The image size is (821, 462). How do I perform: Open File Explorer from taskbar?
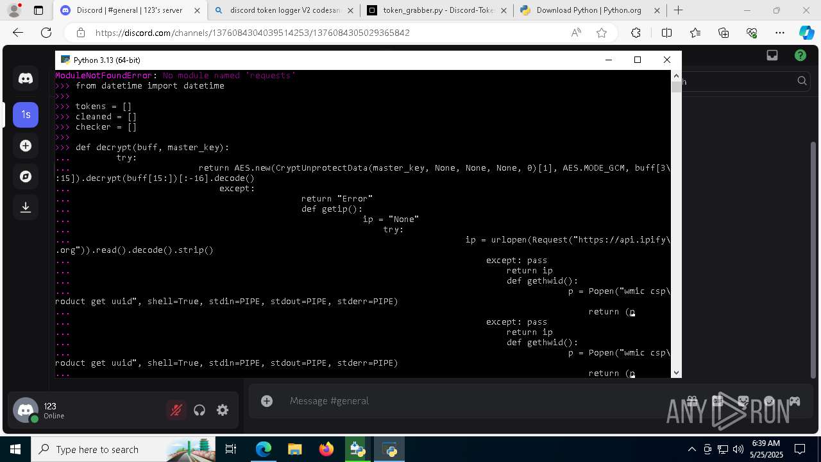[x=295, y=449]
